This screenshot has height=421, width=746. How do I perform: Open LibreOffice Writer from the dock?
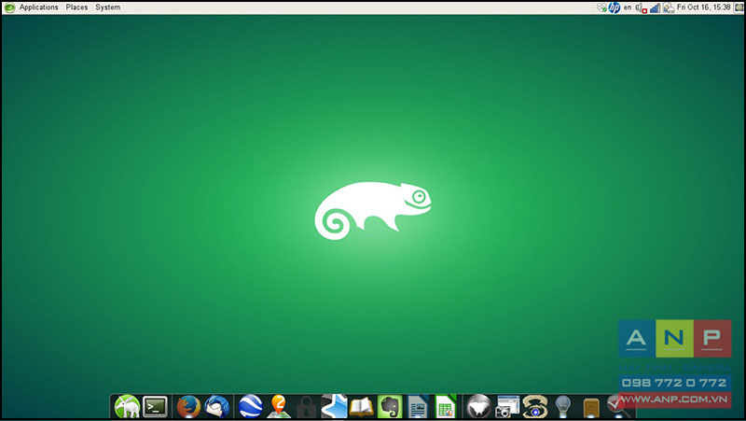point(418,407)
